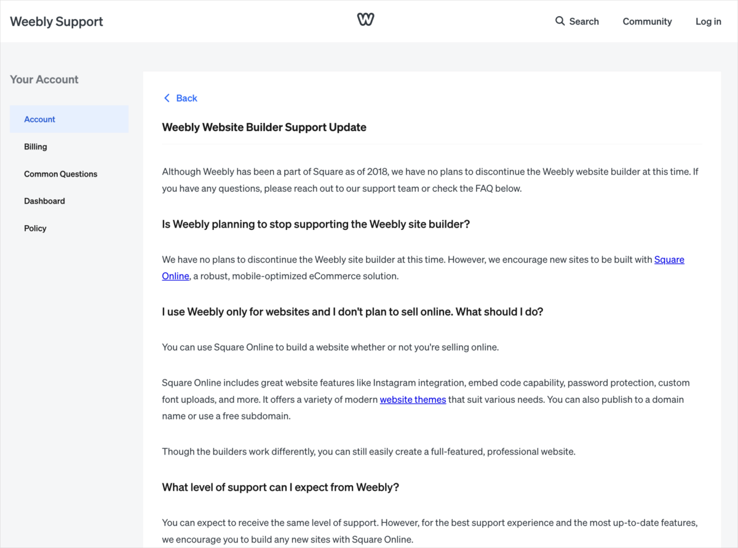
Task: Click the 'Your Account' sidebar heading
Action: [x=44, y=79]
